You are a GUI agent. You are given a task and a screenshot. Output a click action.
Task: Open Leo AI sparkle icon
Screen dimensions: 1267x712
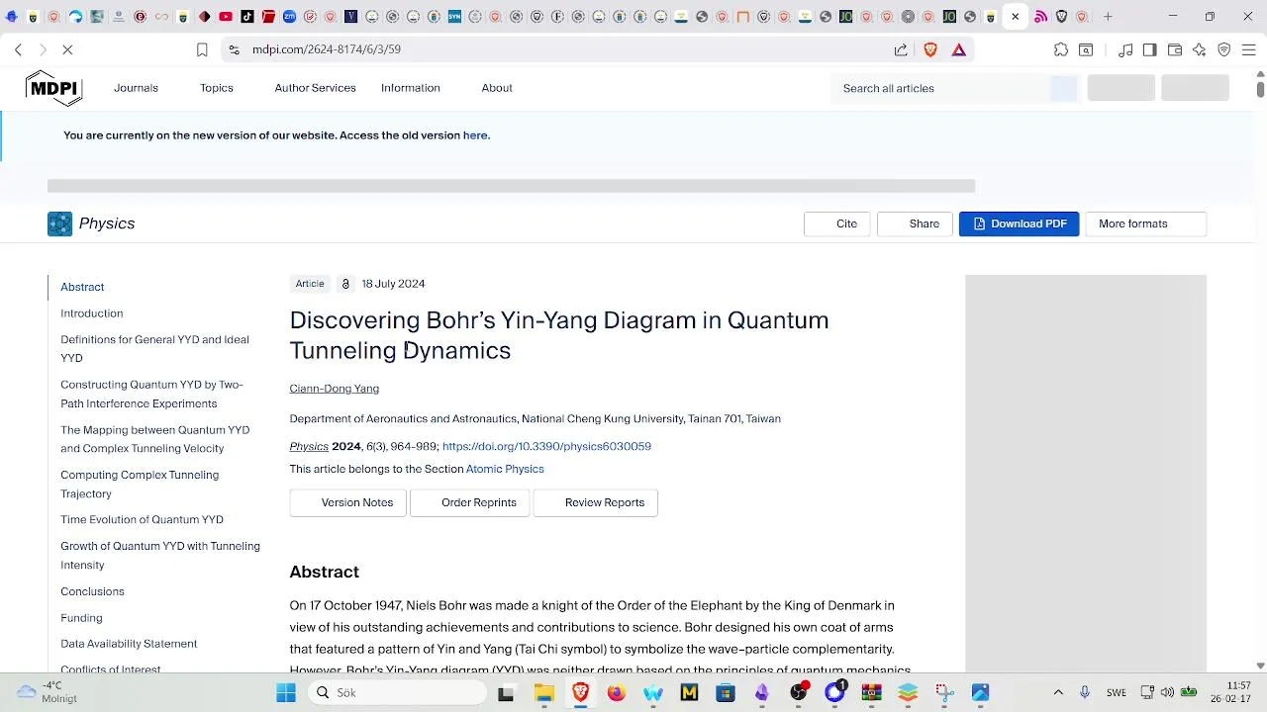[1200, 49]
